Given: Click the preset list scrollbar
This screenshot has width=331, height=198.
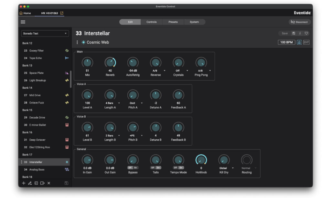Looking at the screenshot, I should [70, 79].
